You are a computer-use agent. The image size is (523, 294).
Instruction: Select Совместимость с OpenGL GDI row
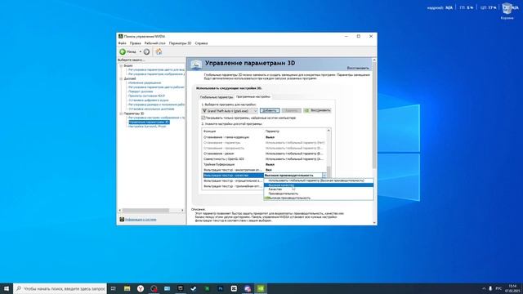click(264, 159)
